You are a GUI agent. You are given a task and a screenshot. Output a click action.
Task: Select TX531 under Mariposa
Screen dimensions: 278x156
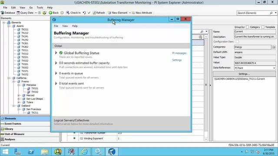click(35, 88)
